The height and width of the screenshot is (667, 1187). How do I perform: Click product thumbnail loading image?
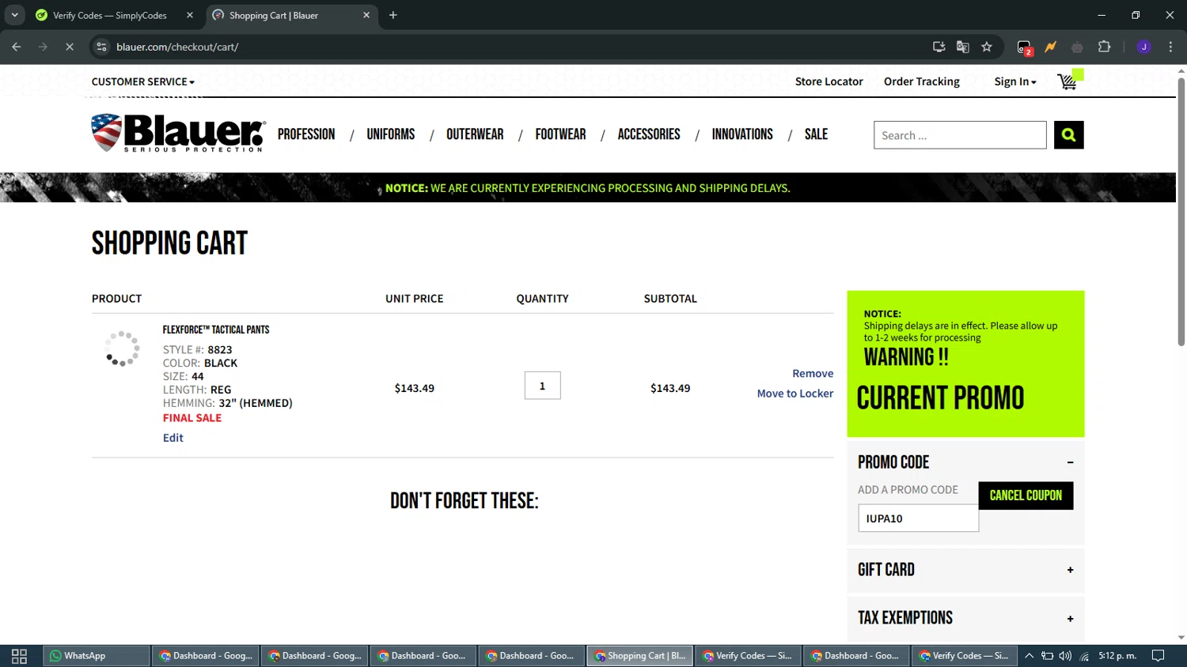pyautogui.click(x=122, y=349)
